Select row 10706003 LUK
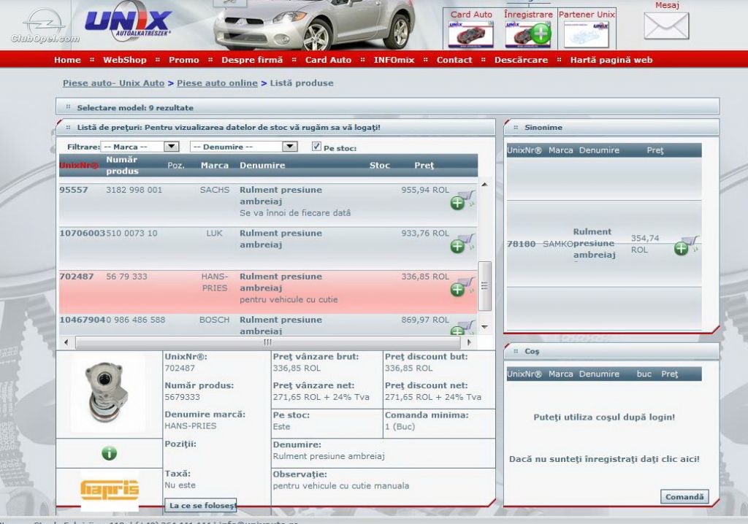This screenshot has height=524, width=748. click(x=267, y=248)
